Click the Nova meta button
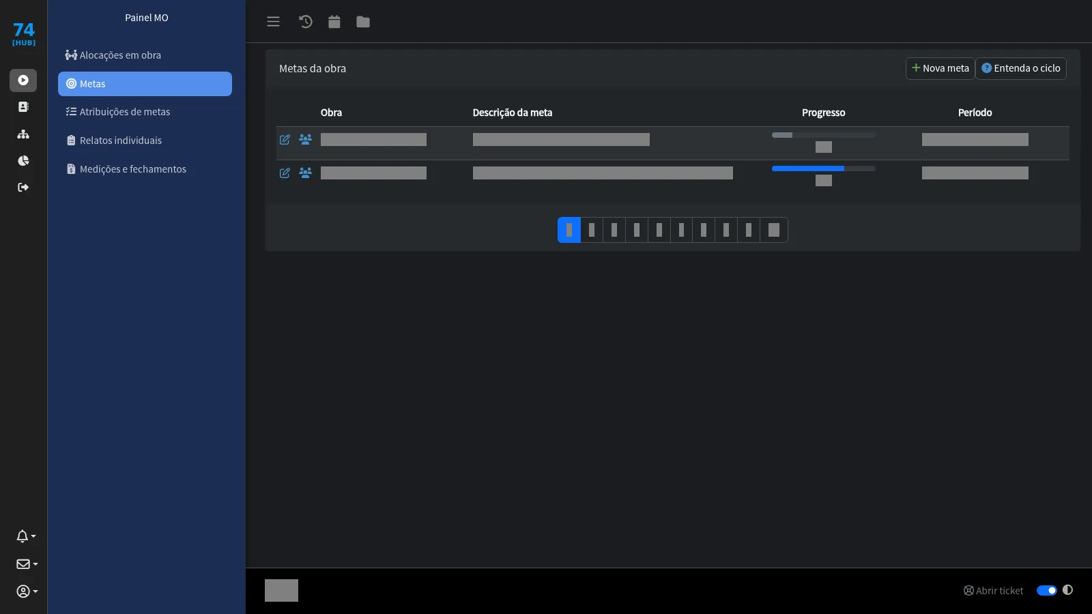 click(x=940, y=68)
